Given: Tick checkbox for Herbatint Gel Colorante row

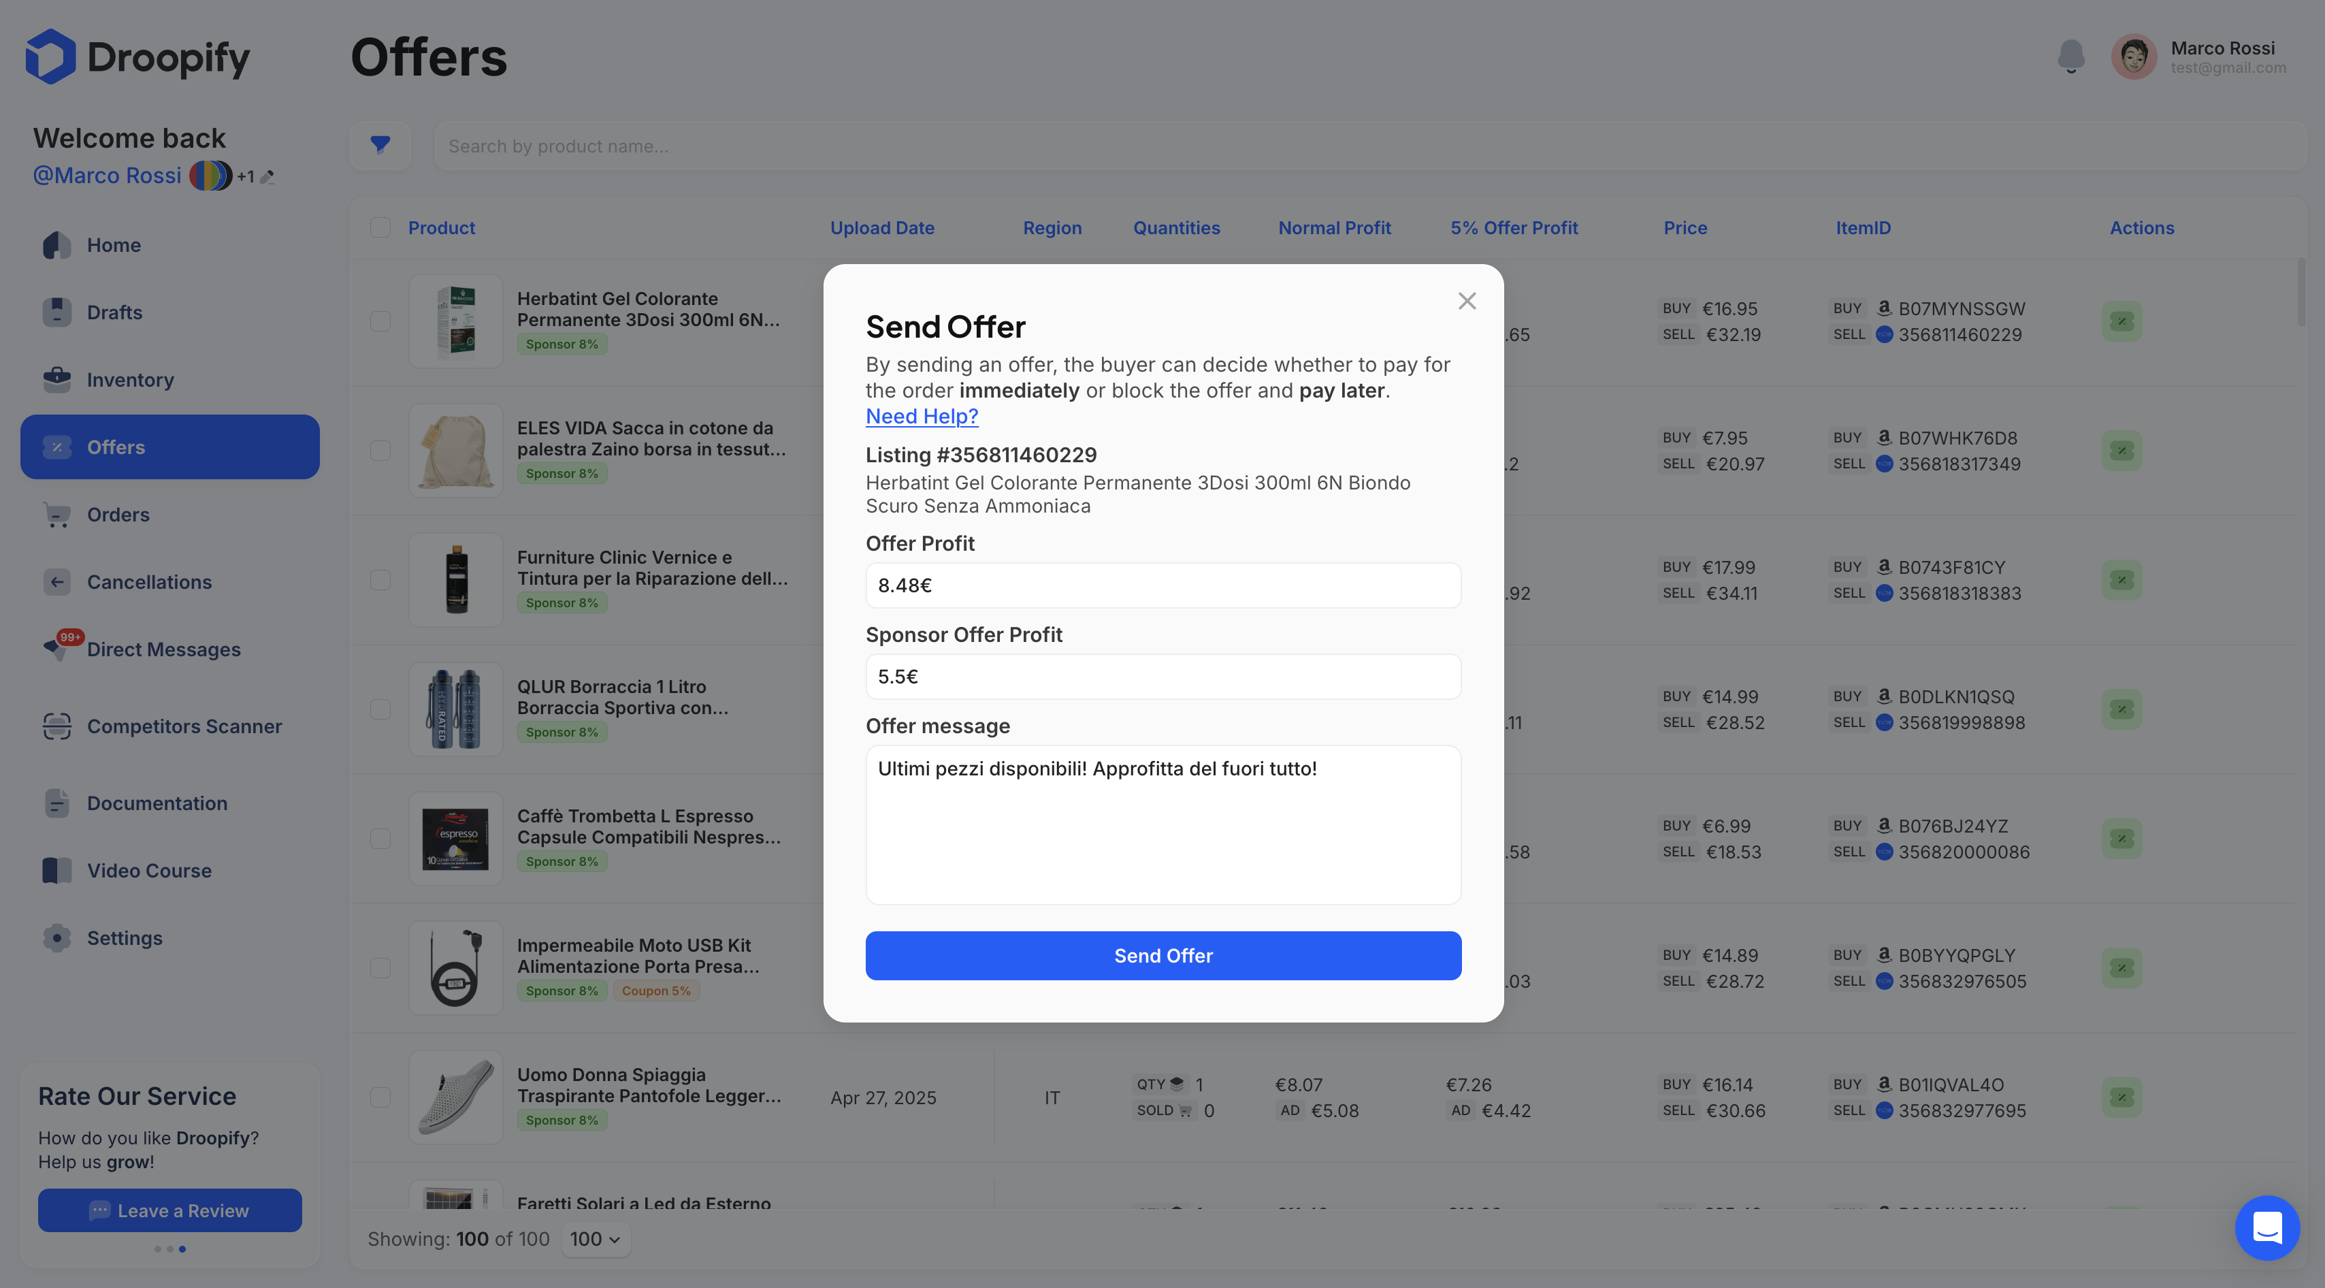Looking at the screenshot, I should pyautogui.click(x=380, y=321).
